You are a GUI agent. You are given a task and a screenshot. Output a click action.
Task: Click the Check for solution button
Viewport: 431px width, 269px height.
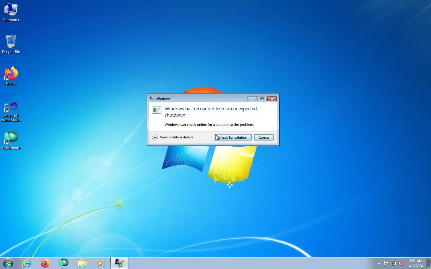click(233, 137)
